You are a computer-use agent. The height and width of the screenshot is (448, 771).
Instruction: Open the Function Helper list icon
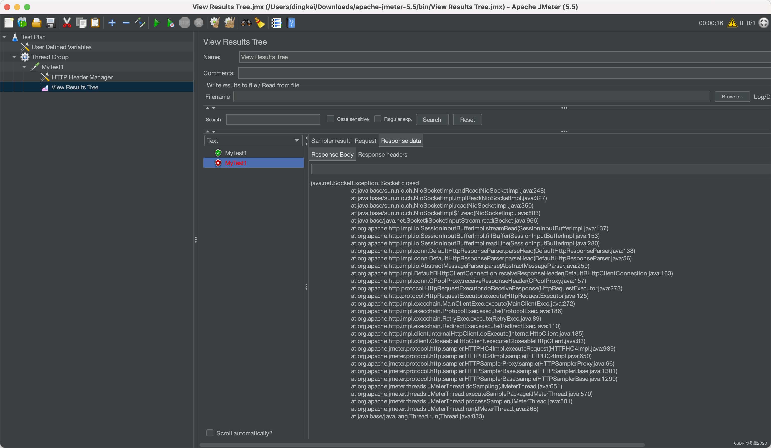coord(276,23)
